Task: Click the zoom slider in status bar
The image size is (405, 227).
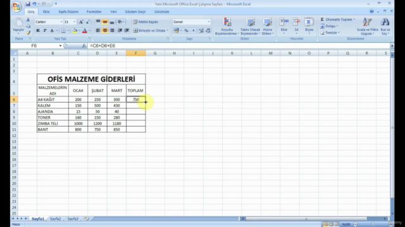Action: point(373,224)
